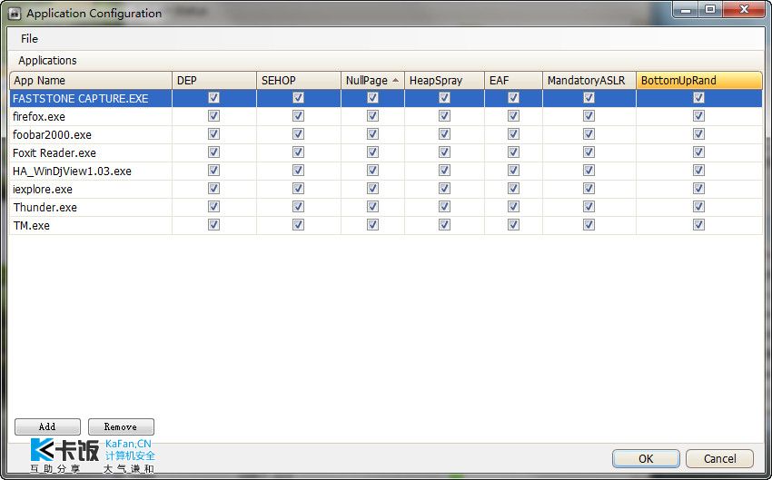Select the iexplore.exe row
The width and height of the screenshot is (772, 480).
pyautogui.click(x=386, y=190)
